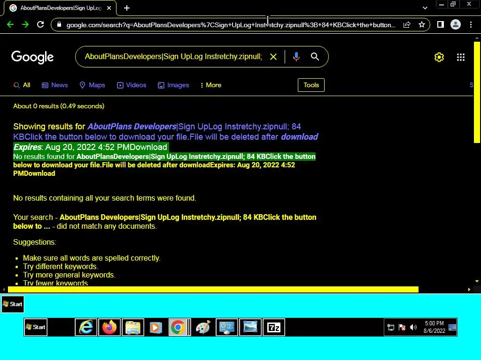Submit search with the magnifier icon

pos(315,57)
